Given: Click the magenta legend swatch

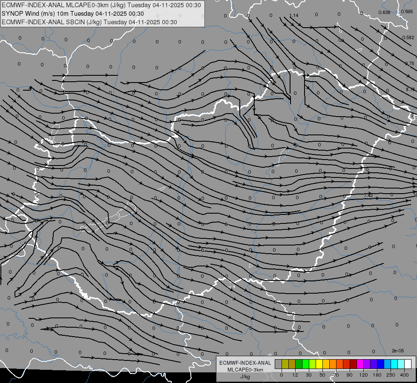Looking at the screenshot, I should click(x=360, y=364).
